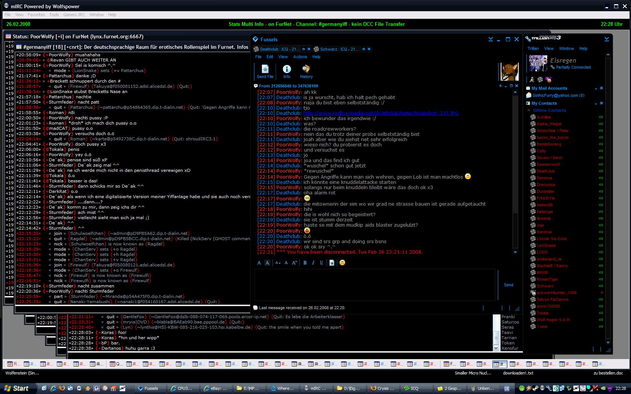
Task: Click the insert-image icon beside the Underline button
Action: pos(332,263)
